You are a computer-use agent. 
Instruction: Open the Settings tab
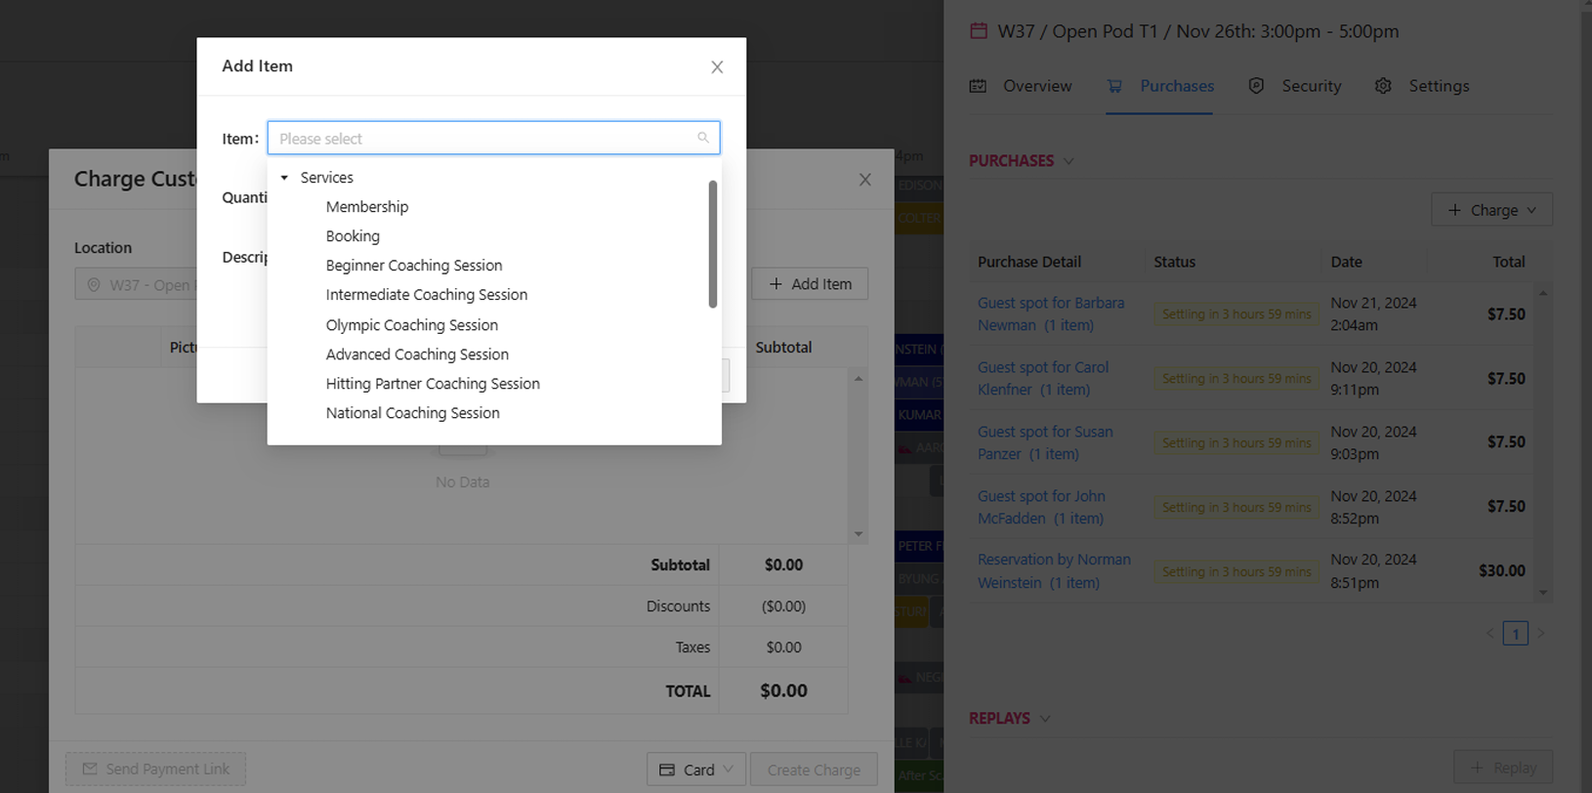click(x=1438, y=86)
